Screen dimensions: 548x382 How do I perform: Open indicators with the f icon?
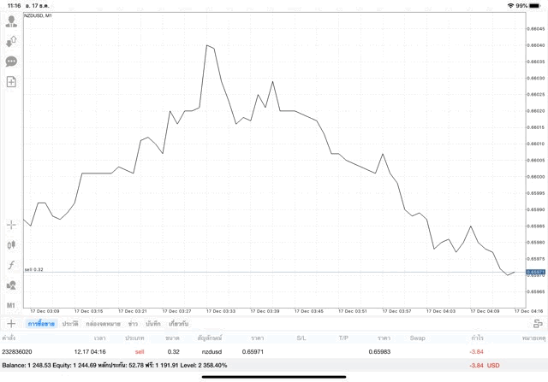(x=11, y=265)
